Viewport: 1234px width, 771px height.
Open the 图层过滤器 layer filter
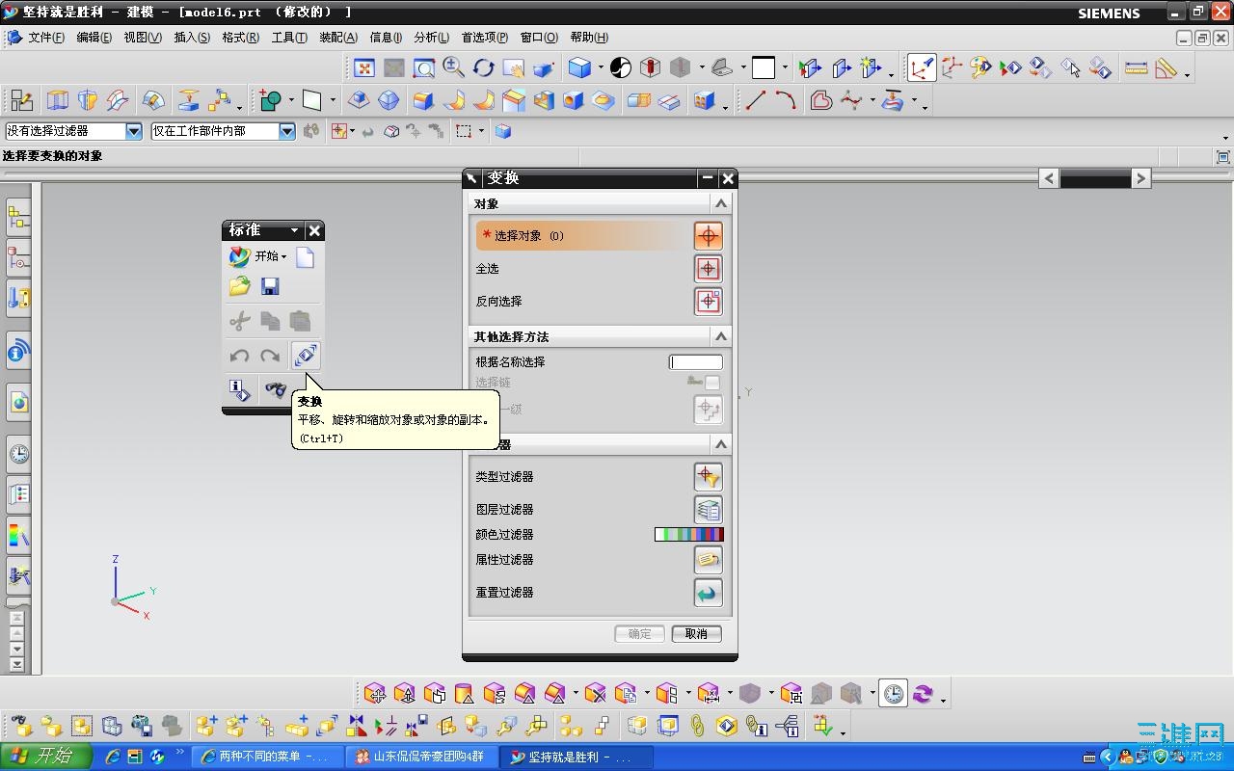(x=709, y=510)
